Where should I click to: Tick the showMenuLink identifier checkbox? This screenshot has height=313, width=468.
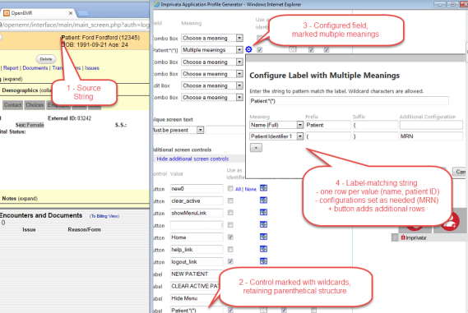coord(230,213)
